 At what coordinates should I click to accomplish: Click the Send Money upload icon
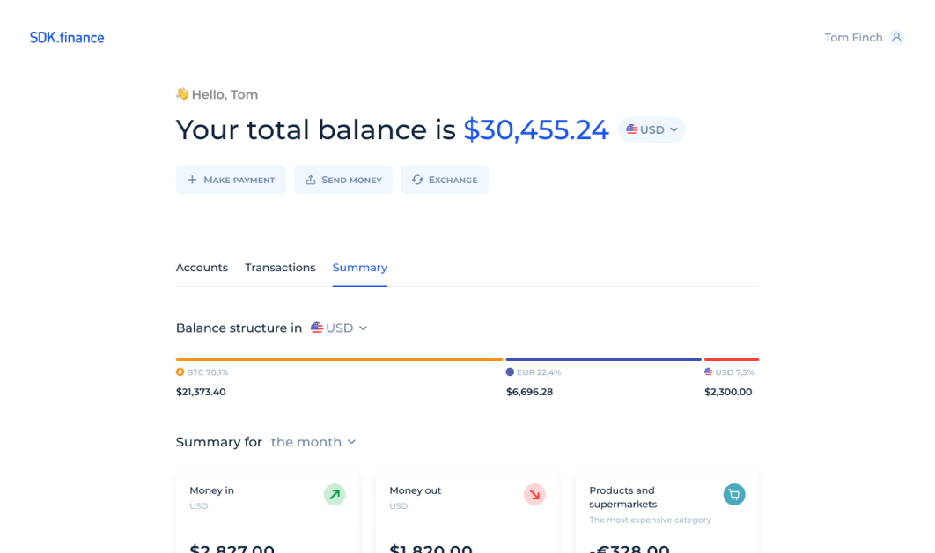(x=310, y=179)
